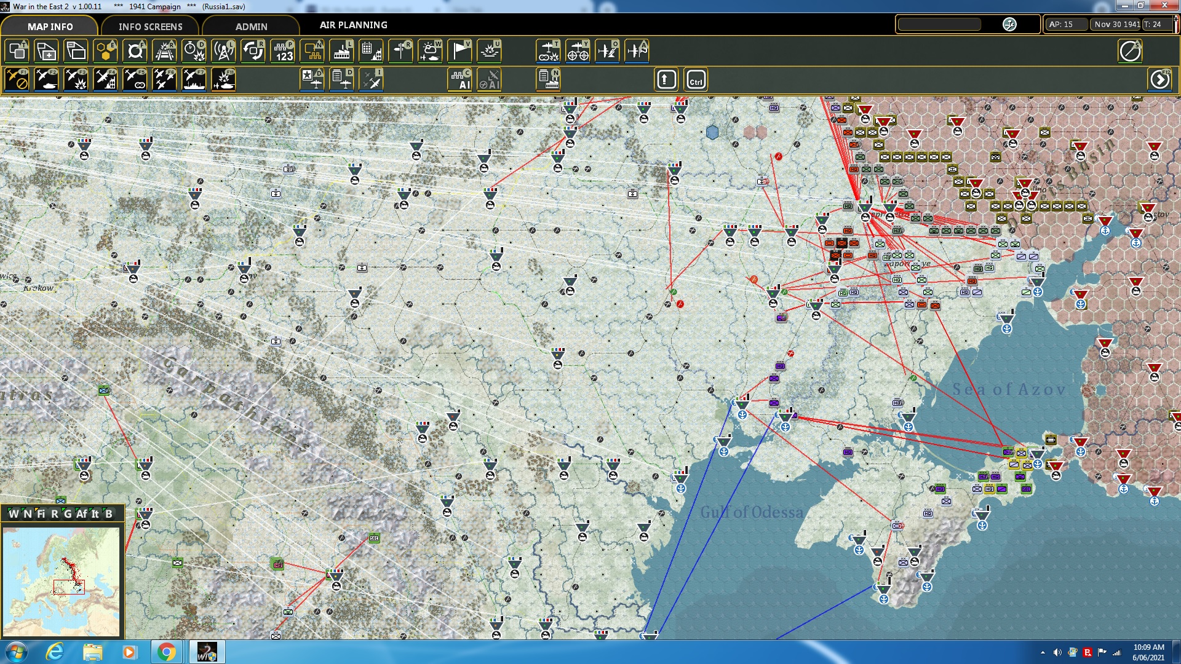1181x664 pixels.
Task: Open the AIR PLANNING tab
Action: tap(353, 25)
